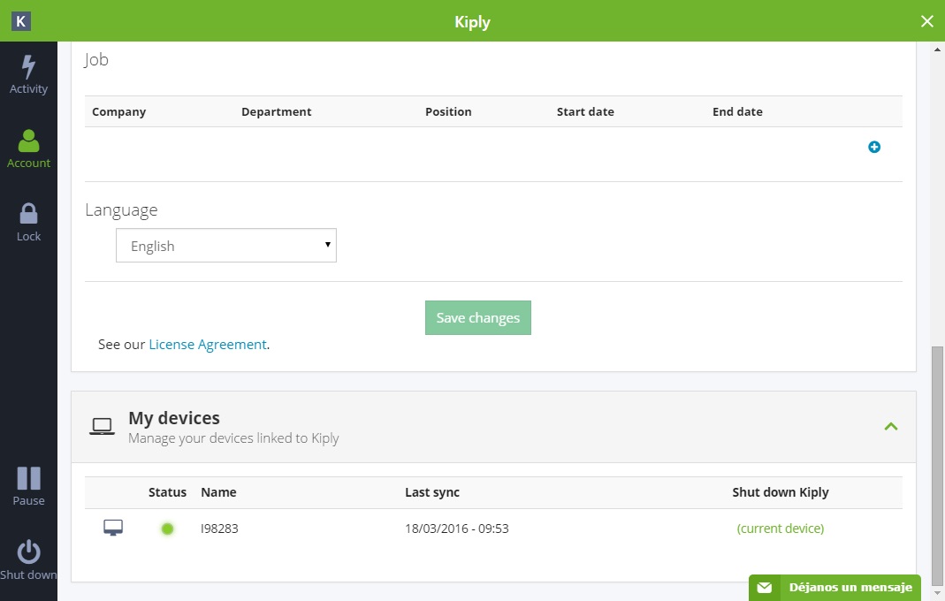Viewport: 945px width, 601px height.
Task: Click the Last sync column header
Action: [431, 492]
